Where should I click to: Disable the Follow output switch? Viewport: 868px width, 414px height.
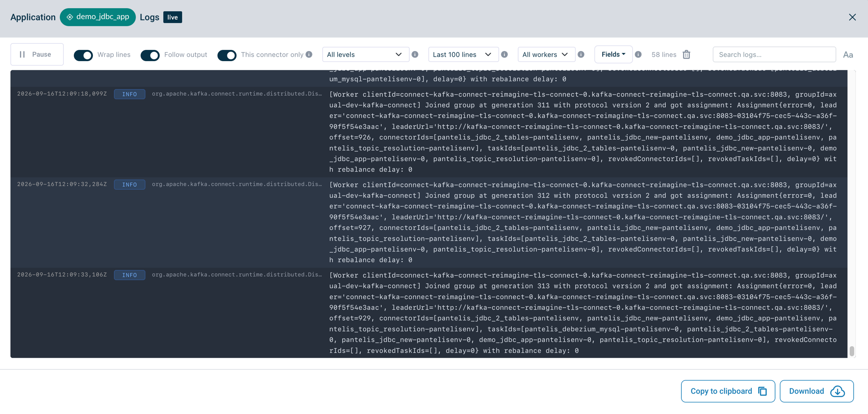pos(150,55)
